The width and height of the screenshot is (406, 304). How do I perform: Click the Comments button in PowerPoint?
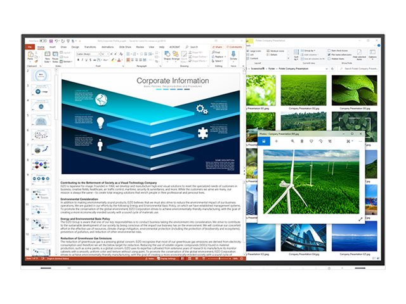tap(235, 47)
